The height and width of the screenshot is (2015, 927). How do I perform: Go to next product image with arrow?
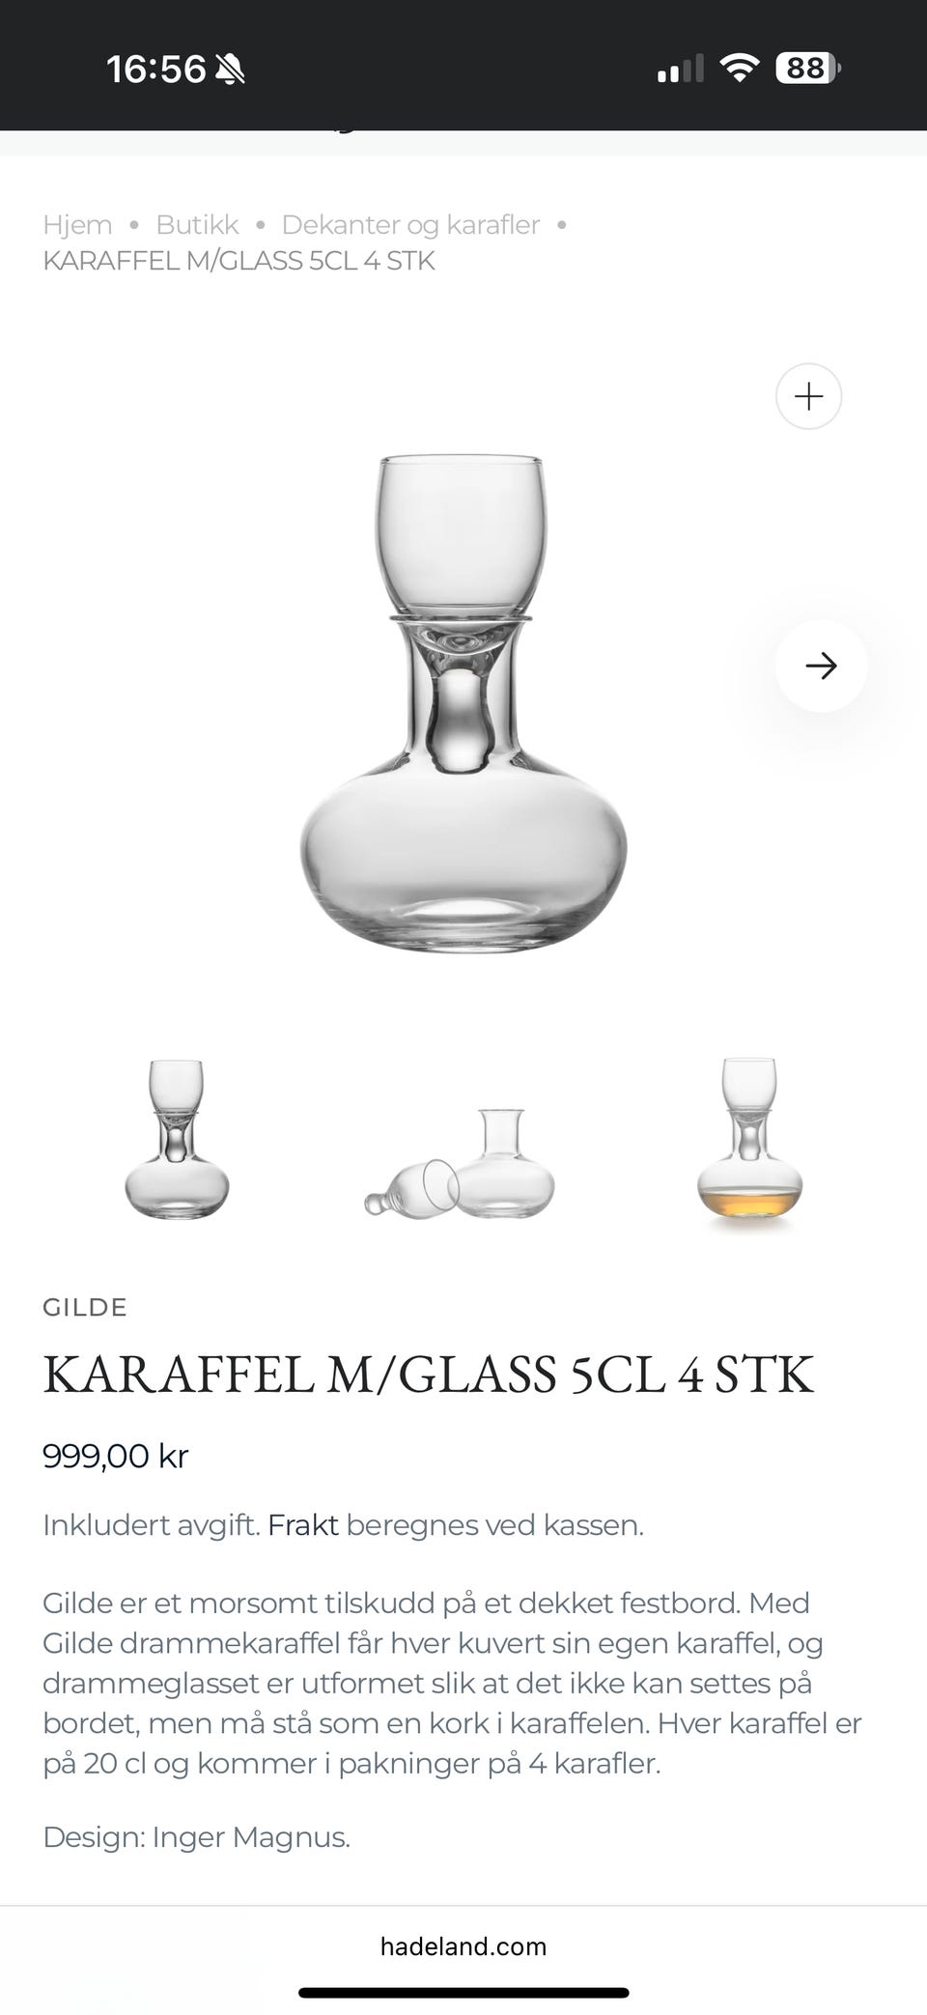[x=821, y=666]
